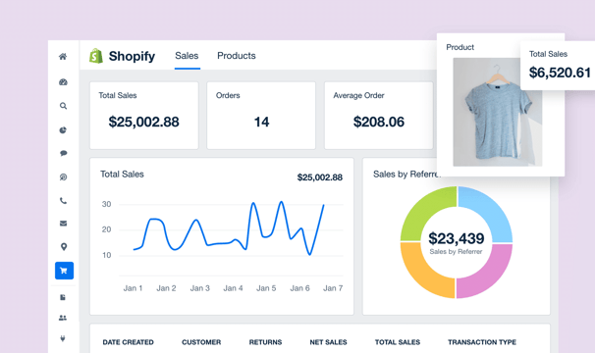Switch to the Sales tab
The image size is (595, 353).
[x=187, y=56]
